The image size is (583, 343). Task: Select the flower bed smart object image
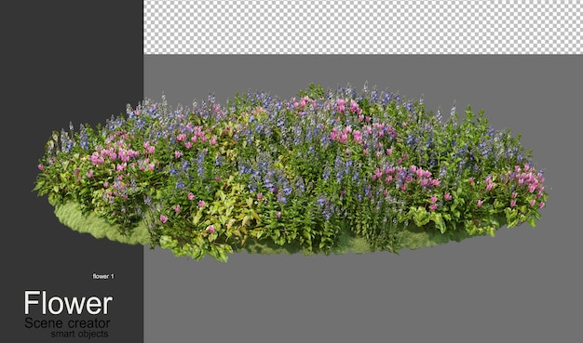291,172
